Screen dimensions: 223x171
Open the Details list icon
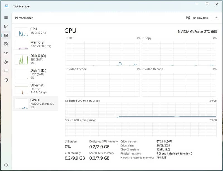[6, 71]
